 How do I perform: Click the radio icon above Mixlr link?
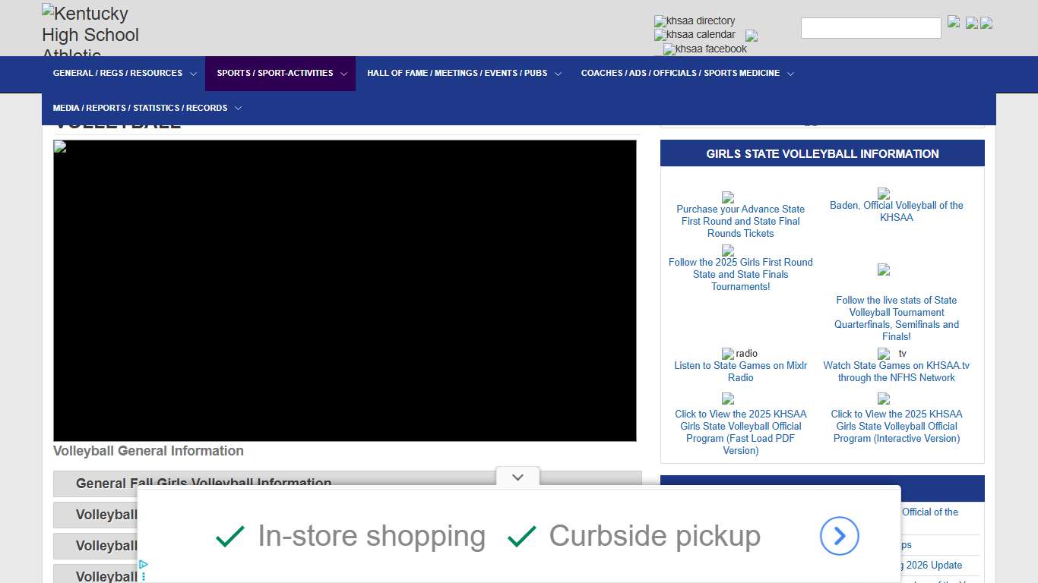[x=728, y=354]
